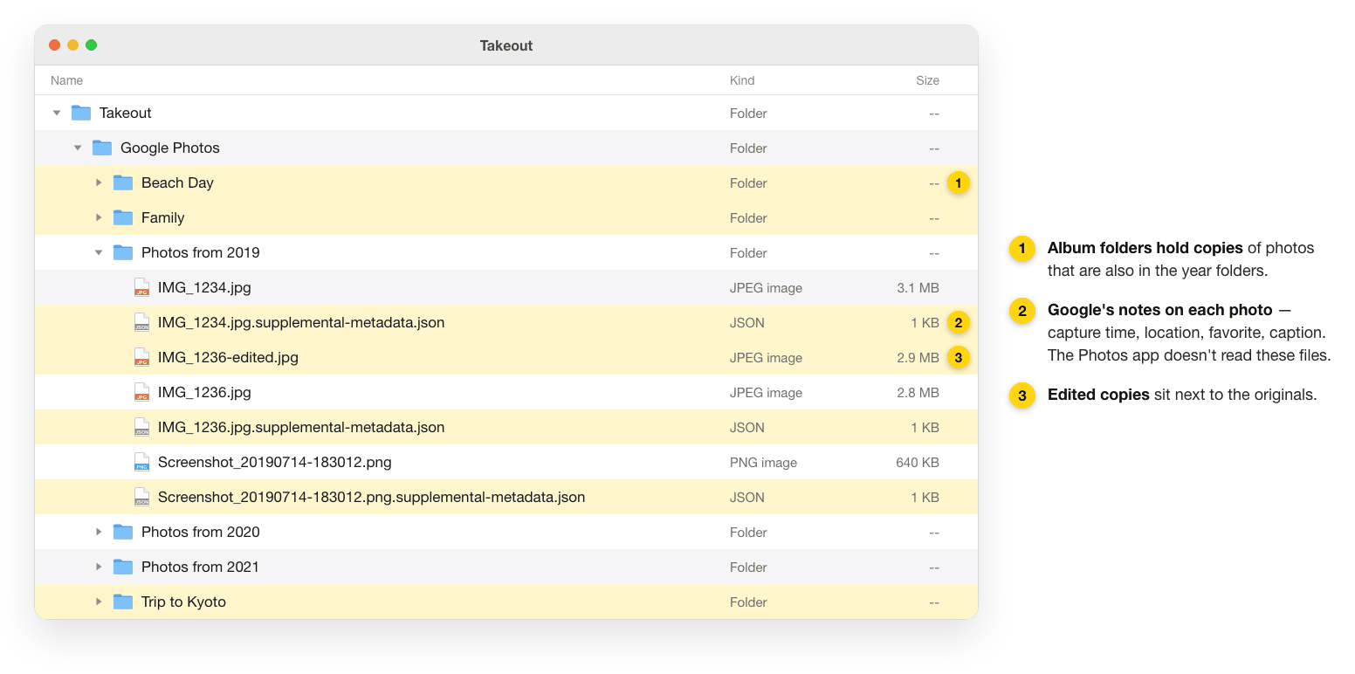
Task: Click the 640 KB size value
Action: 918,462
